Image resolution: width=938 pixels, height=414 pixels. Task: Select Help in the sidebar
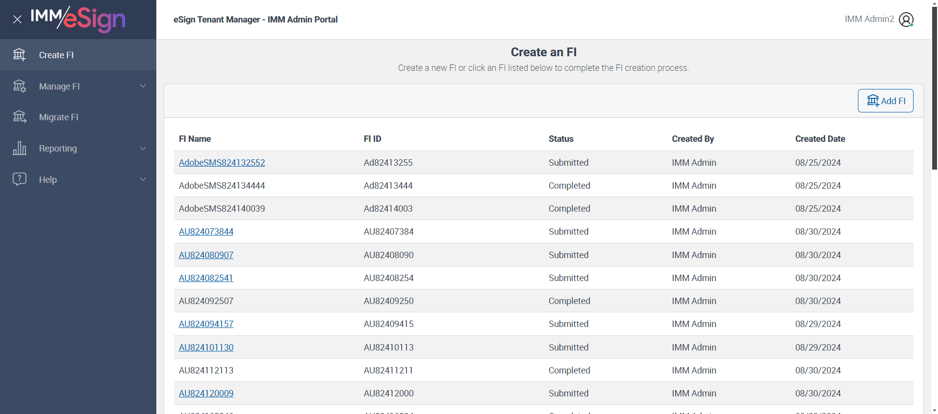[78, 179]
